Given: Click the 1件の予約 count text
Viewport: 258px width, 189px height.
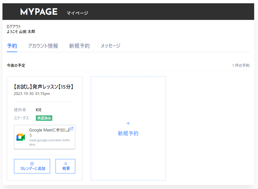Looking at the screenshot, I should point(241,65).
